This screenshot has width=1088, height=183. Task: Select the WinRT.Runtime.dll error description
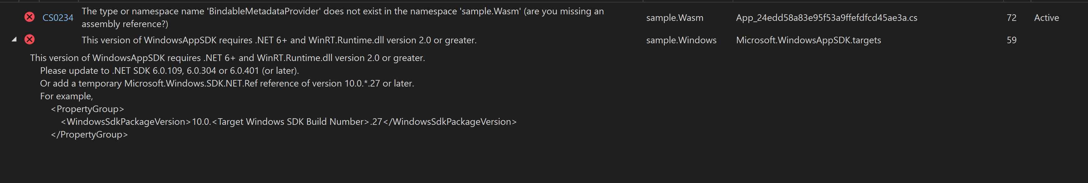(x=279, y=40)
